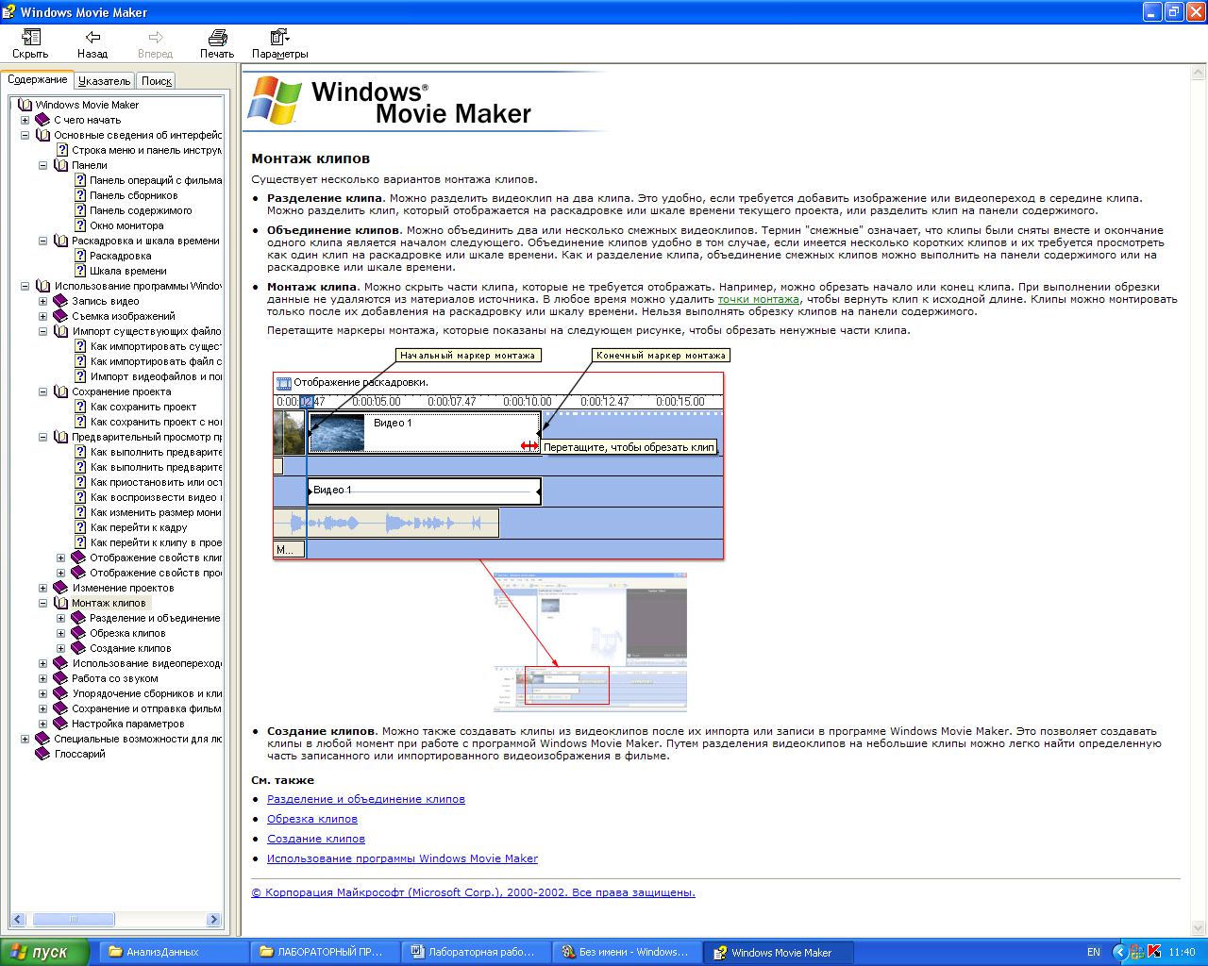Expand the Использование видеопереходов node
Image resolution: width=1208 pixels, height=966 pixels.
(42, 663)
